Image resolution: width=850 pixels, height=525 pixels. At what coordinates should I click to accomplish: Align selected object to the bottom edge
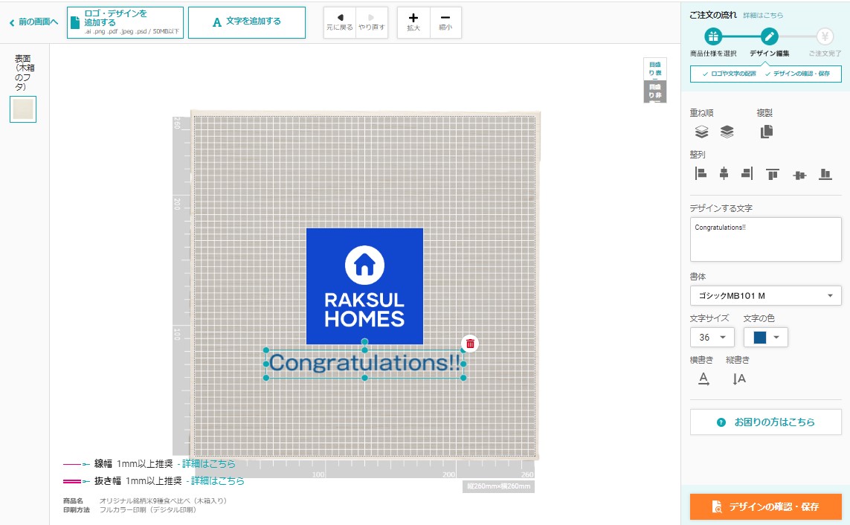[825, 174]
